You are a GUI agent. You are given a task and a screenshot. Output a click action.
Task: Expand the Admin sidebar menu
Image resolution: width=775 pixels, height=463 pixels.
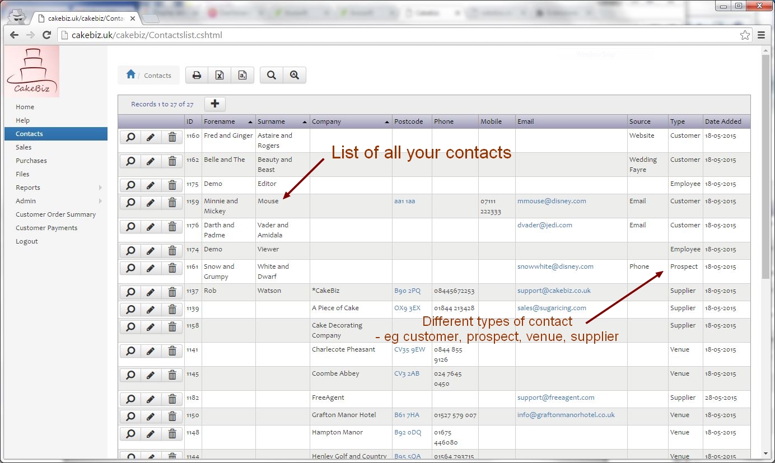coord(25,200)
